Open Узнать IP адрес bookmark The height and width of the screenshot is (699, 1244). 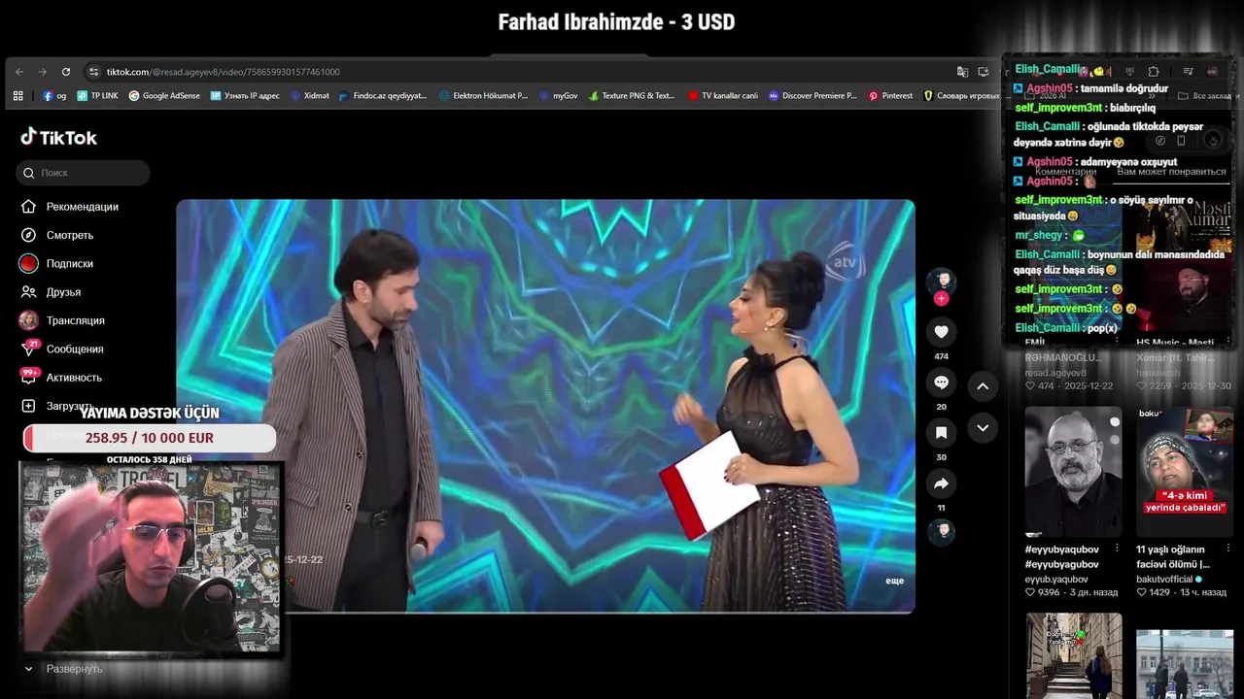tap(245, 96)
